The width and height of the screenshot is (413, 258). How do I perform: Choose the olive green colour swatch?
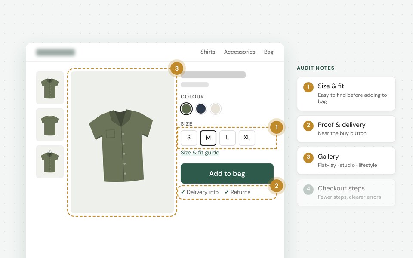(186, 109)
